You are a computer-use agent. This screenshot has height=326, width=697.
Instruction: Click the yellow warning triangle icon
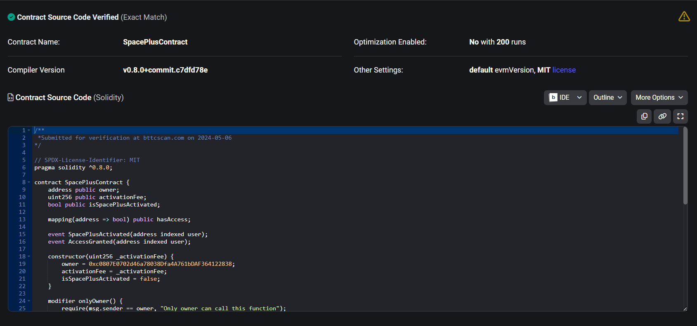[x=684, y=16]
